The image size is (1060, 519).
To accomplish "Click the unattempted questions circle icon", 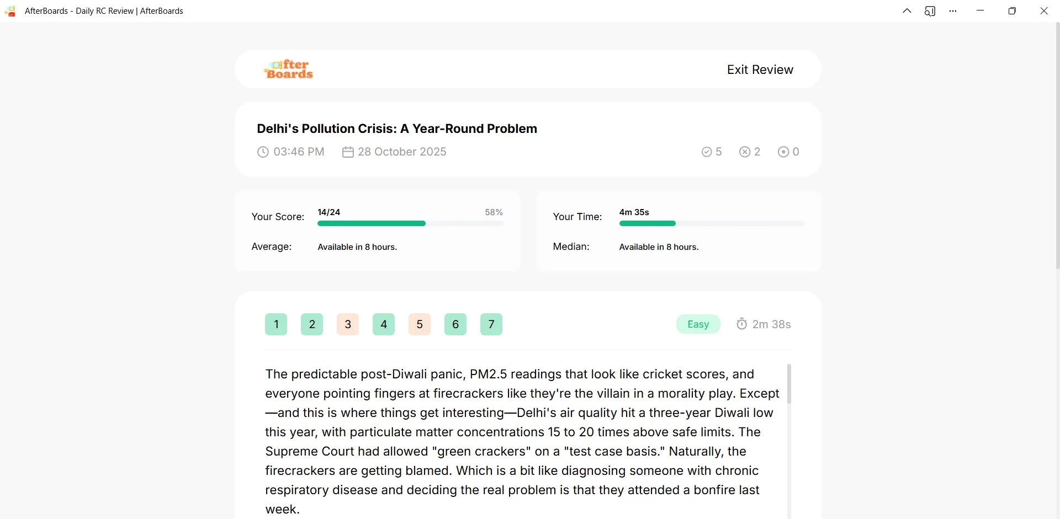I will [x=783, y=152].
